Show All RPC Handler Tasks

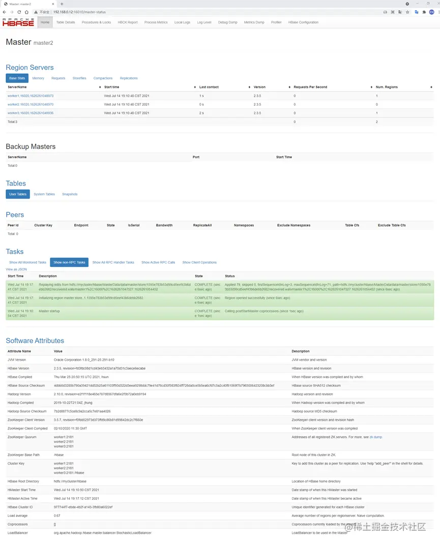coord(113,263)
